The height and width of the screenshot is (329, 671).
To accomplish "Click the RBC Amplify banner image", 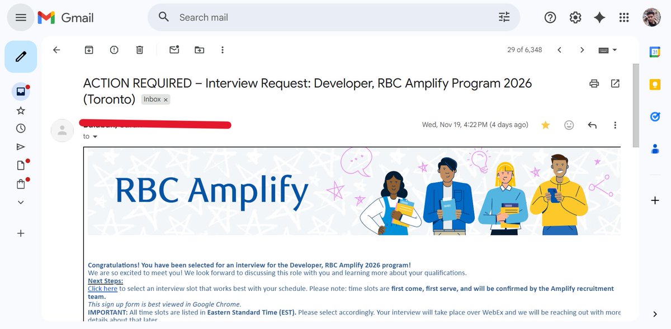I will point(354,191).
